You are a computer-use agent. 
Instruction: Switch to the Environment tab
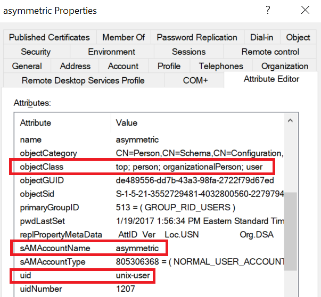click(112, 52)
